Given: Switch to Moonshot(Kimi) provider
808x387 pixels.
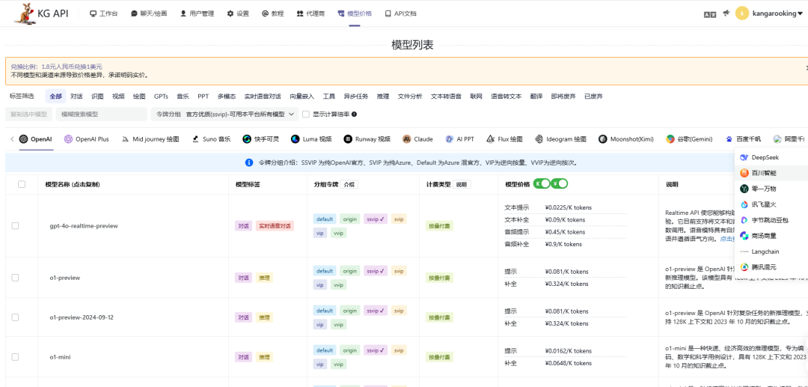Looking at the screenshot, I should (626, 139).
